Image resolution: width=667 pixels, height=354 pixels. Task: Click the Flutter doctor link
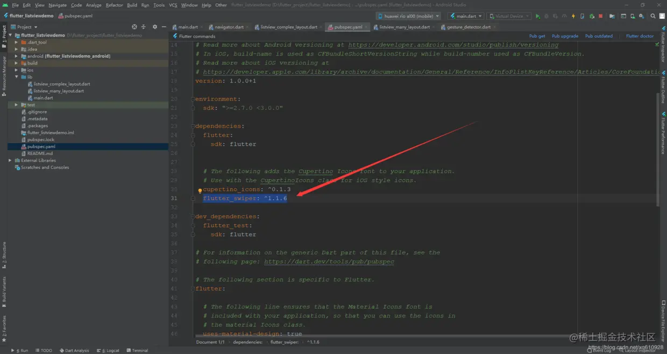(x=640, y=36)
